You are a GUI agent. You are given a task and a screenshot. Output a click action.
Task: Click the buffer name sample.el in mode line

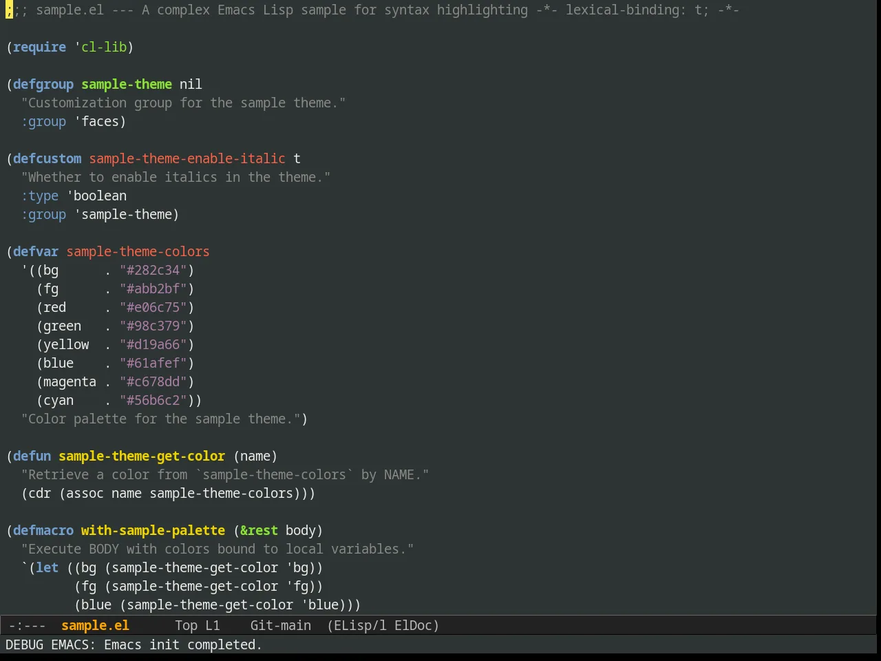(95, 625)
